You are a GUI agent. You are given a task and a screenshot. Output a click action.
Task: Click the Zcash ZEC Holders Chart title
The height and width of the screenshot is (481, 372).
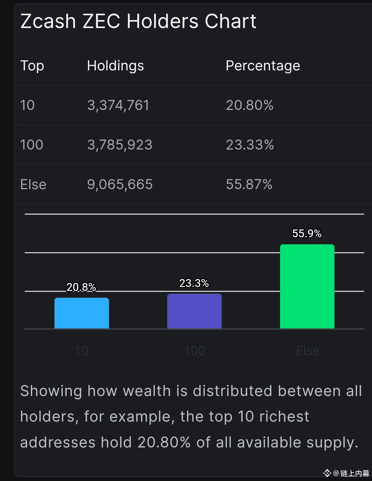point(138,21)
